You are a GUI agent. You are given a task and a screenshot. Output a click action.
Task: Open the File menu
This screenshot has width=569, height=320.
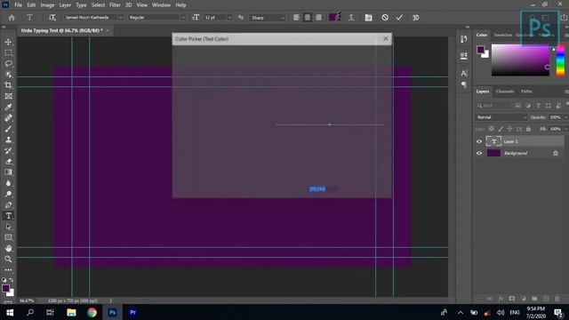coord(18,5)
